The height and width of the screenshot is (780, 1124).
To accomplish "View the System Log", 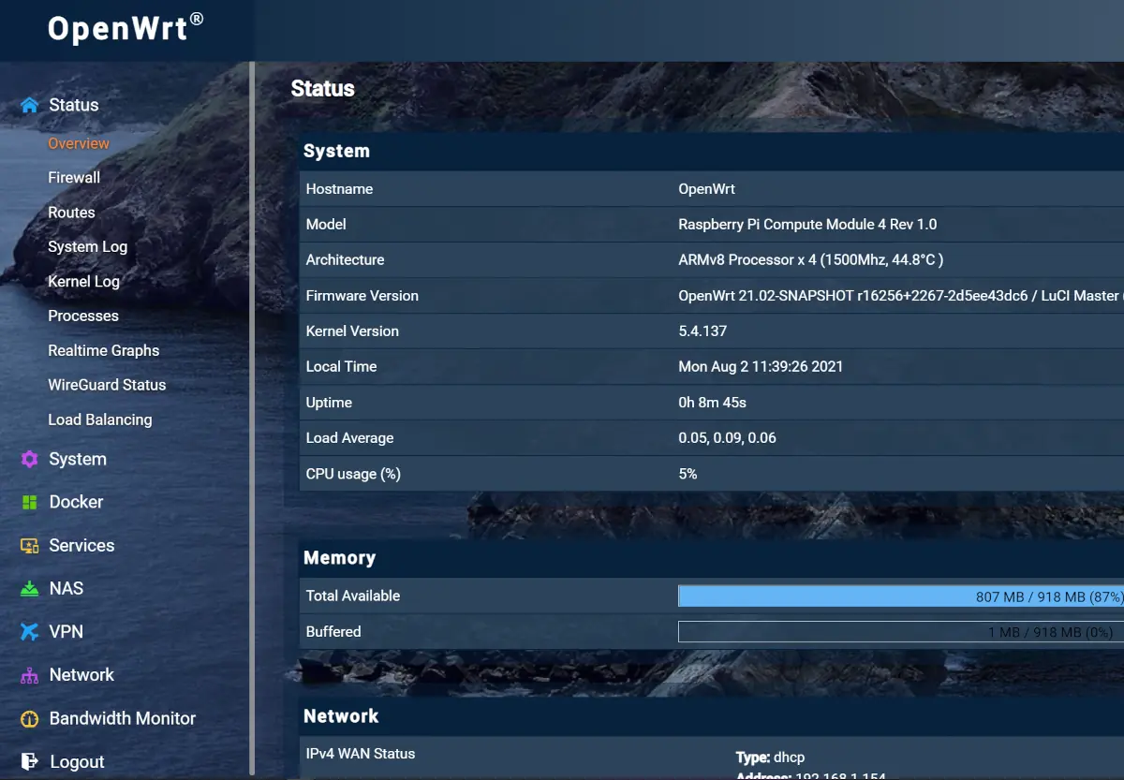I will (87, 246).
